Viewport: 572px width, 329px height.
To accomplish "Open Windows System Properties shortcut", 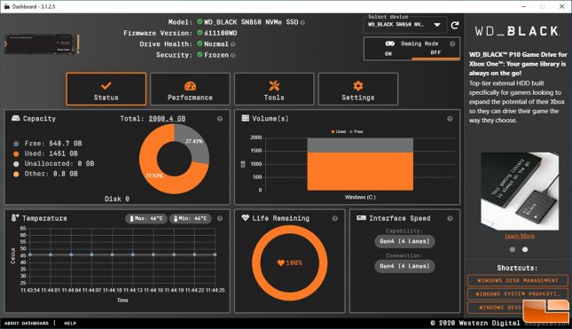I will pos(518,294).
